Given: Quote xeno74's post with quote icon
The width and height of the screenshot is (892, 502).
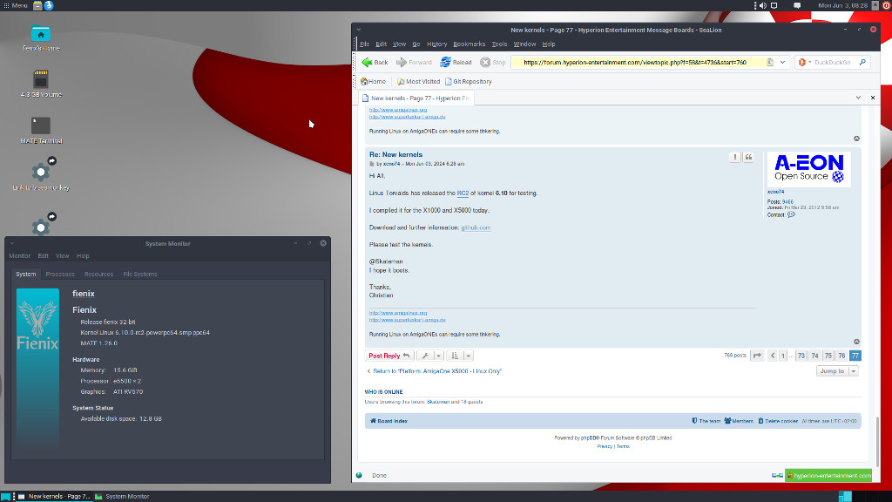Looking at the screenshot, I should click(748, 157).
